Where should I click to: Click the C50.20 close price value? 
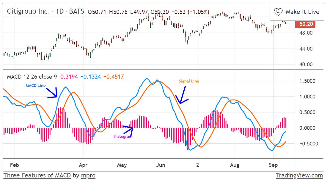[160, 12]
